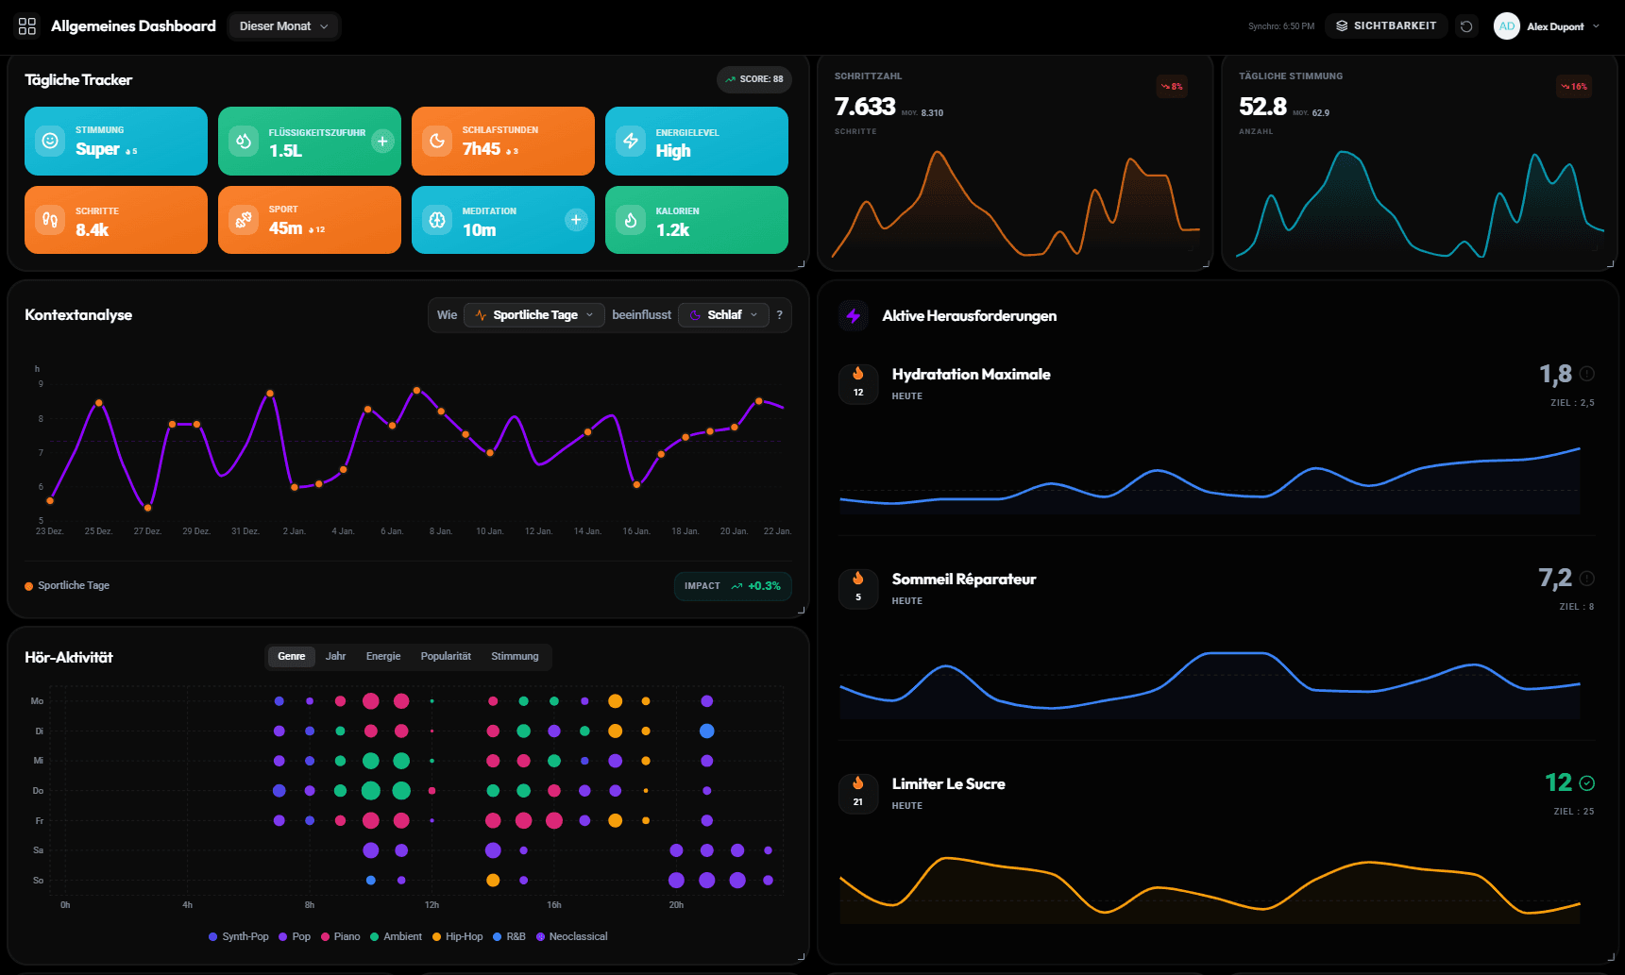
Task: Open the Schlaf dropdown in Kontextanalyse
Action: pos(723,314)
